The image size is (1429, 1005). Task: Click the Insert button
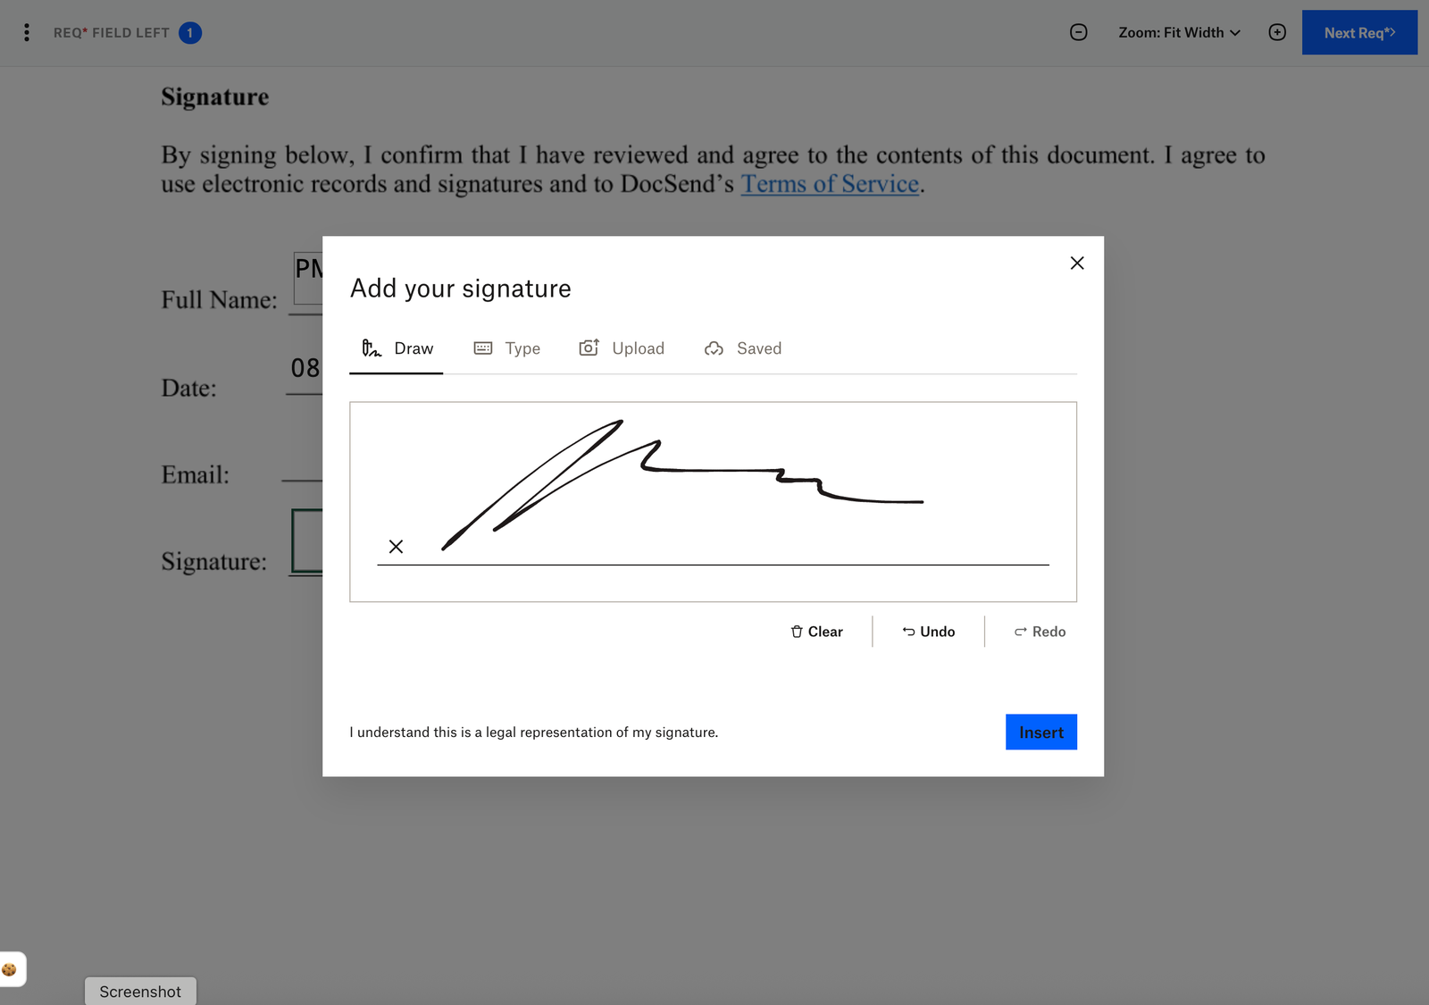pos(1040,732)
